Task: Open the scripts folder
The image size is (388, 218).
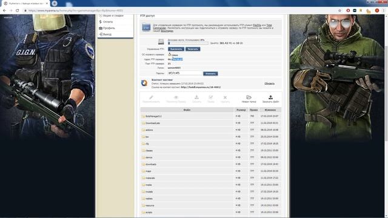Action: 149,213
